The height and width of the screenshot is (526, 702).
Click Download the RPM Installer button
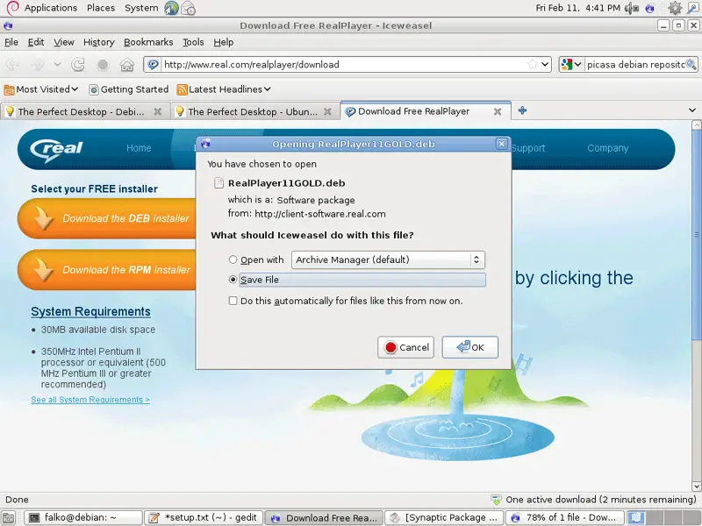pos(107,270)
